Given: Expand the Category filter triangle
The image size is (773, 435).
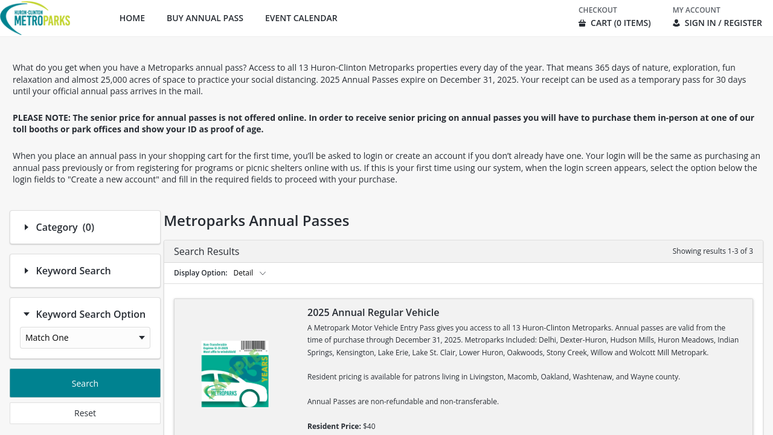Looking at the screenshot, I should 27,227.
